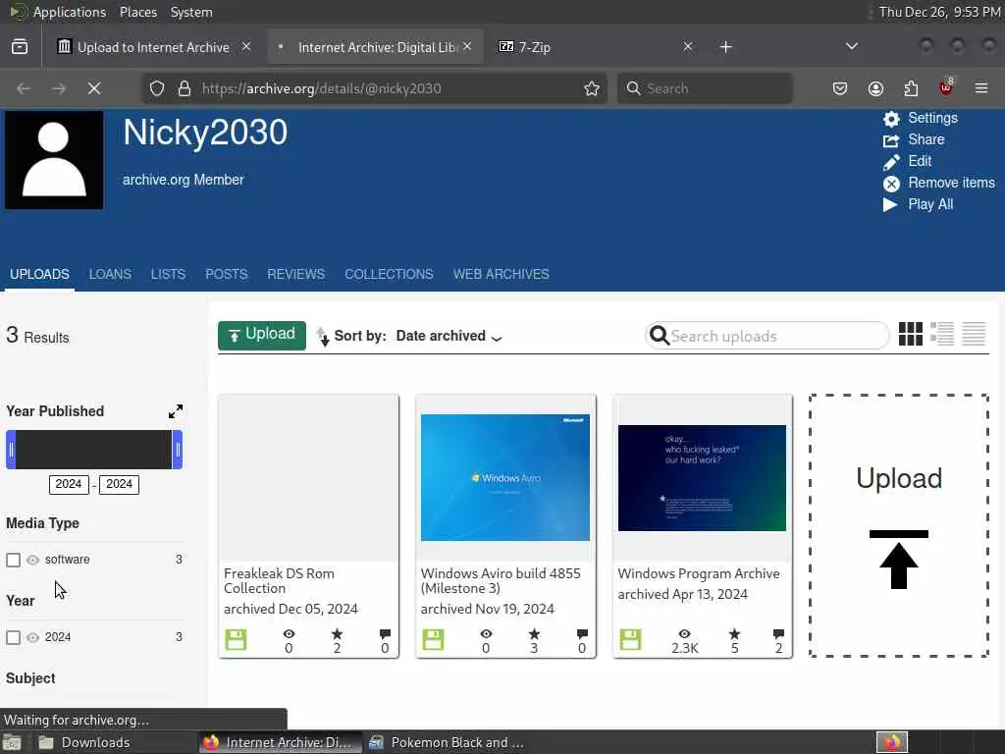Click the left handle of year slider

pos(11,450)
